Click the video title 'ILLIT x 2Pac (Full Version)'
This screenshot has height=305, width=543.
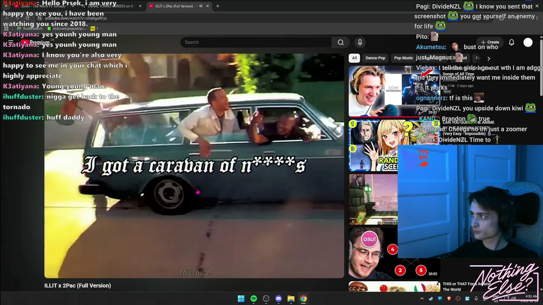[x=78, y=286]
